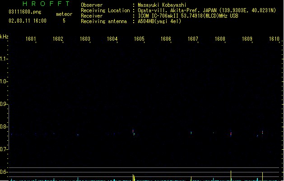Select observer name Masayuki Kobayashi
The height and width of the screenshot is (181, 284).
(x=162, y=5)
